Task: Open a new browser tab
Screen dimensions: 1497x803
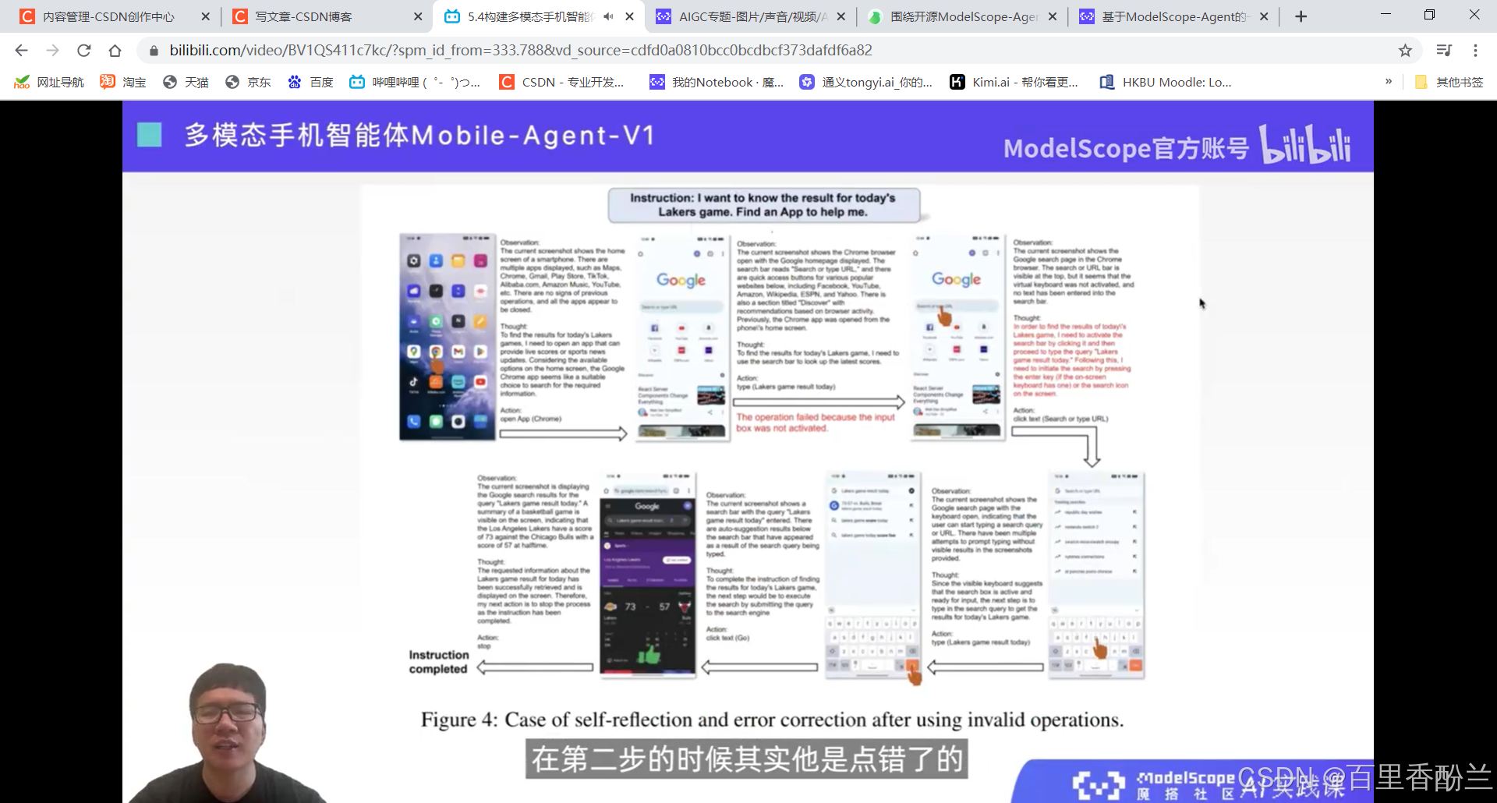Action: coord(1301,16)
